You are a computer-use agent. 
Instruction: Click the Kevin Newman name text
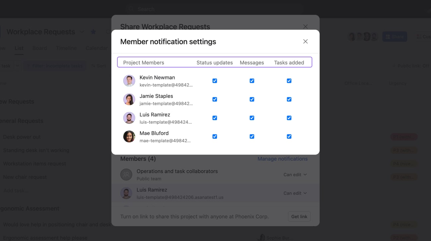157,77
